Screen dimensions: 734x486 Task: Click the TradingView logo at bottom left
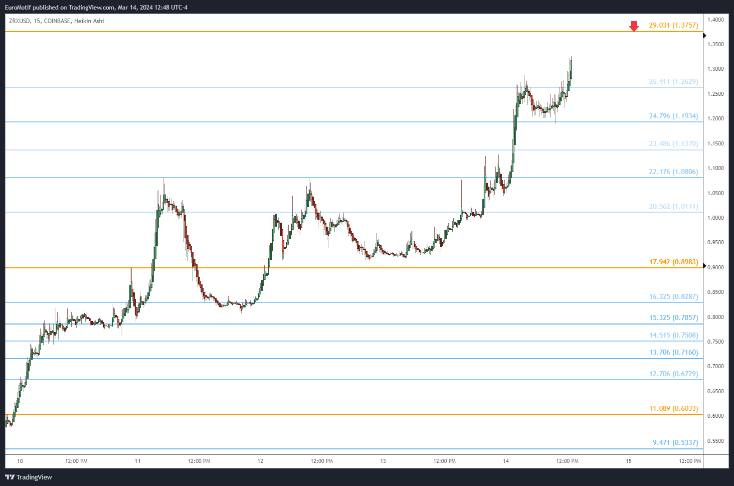pos(29,477)
